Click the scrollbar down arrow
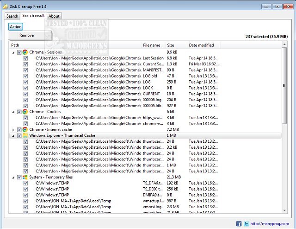Image resolution: width=296 pixels, height=229 pixels. coord(284,210)
